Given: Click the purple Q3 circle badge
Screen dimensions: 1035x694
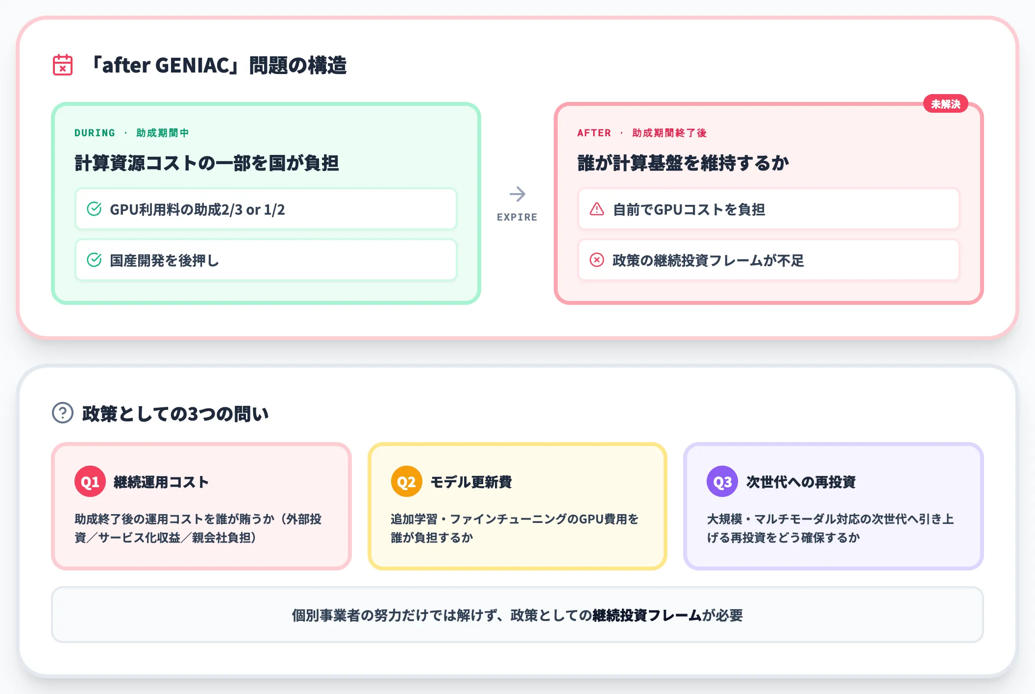Looking at the screenshot, I should click(722, 482).
